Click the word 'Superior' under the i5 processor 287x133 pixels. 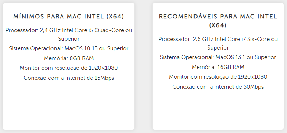[x=69, y=39]
